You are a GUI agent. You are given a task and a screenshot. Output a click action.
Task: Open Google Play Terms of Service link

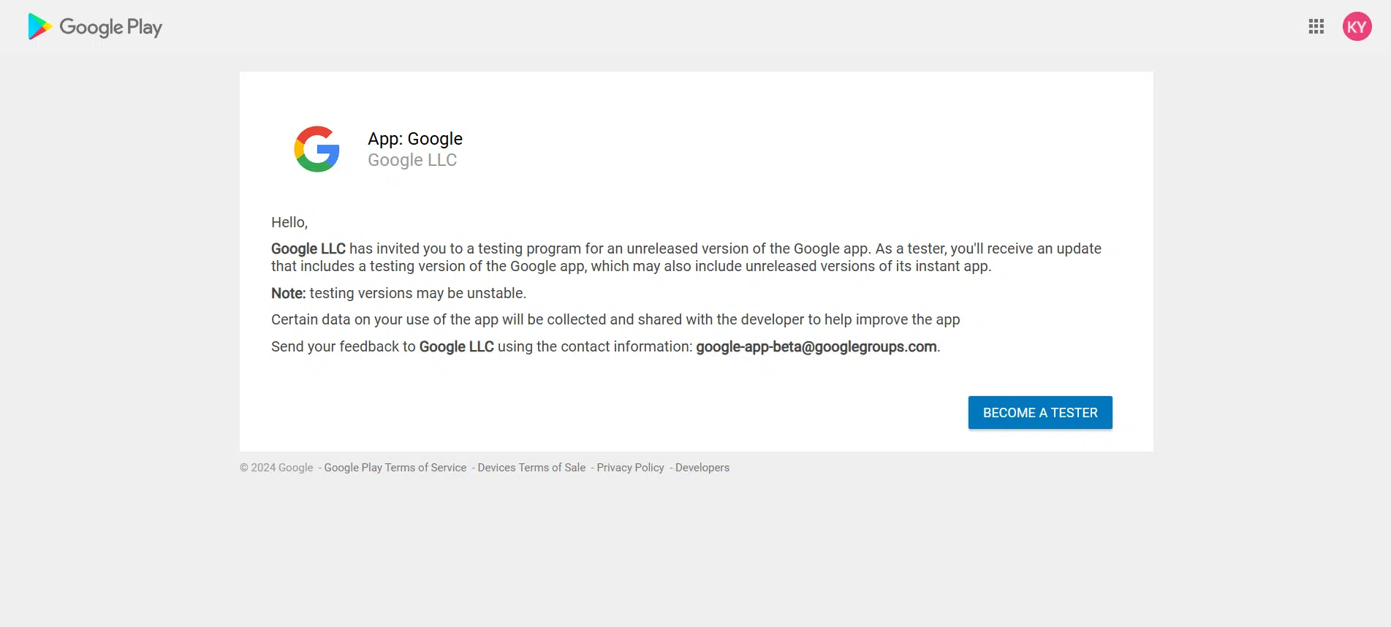(395, 468)
